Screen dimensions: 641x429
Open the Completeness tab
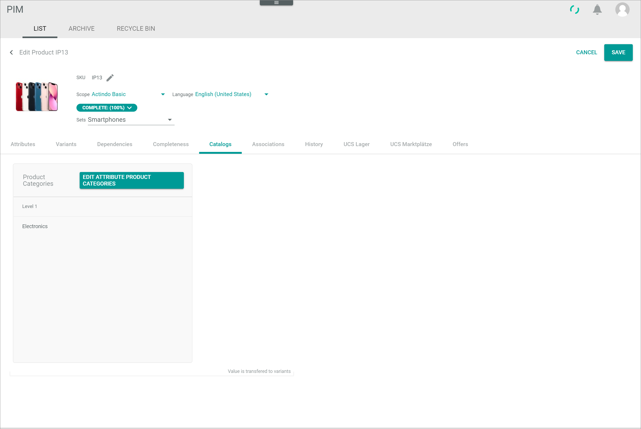click(x=171, y=144)
